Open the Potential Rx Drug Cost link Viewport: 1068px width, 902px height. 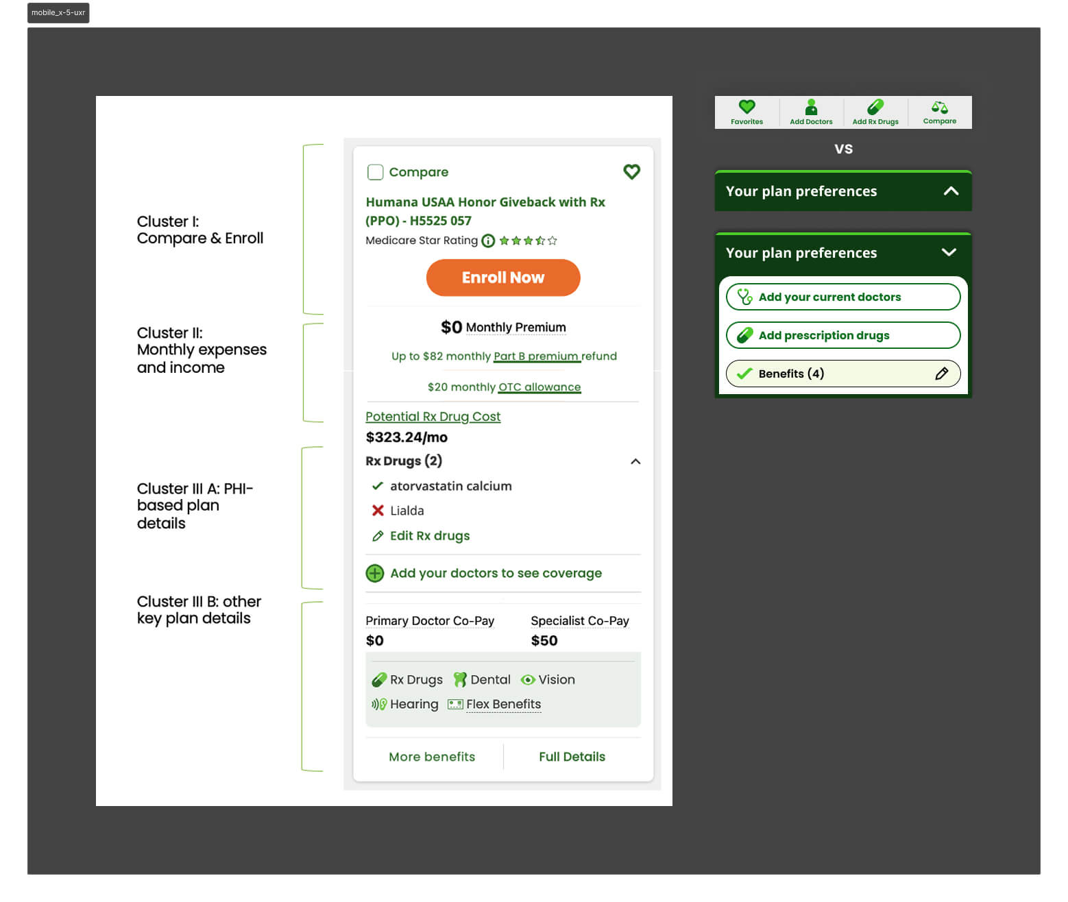tap(433, 417)
